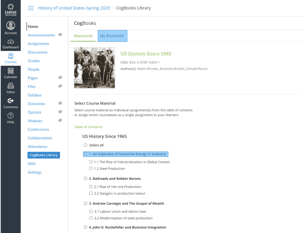The width and height of the screenshot is (305, 233).
Task: Check 1.1 The Rise of Industrialization checkbox
Action: (91, 162)
